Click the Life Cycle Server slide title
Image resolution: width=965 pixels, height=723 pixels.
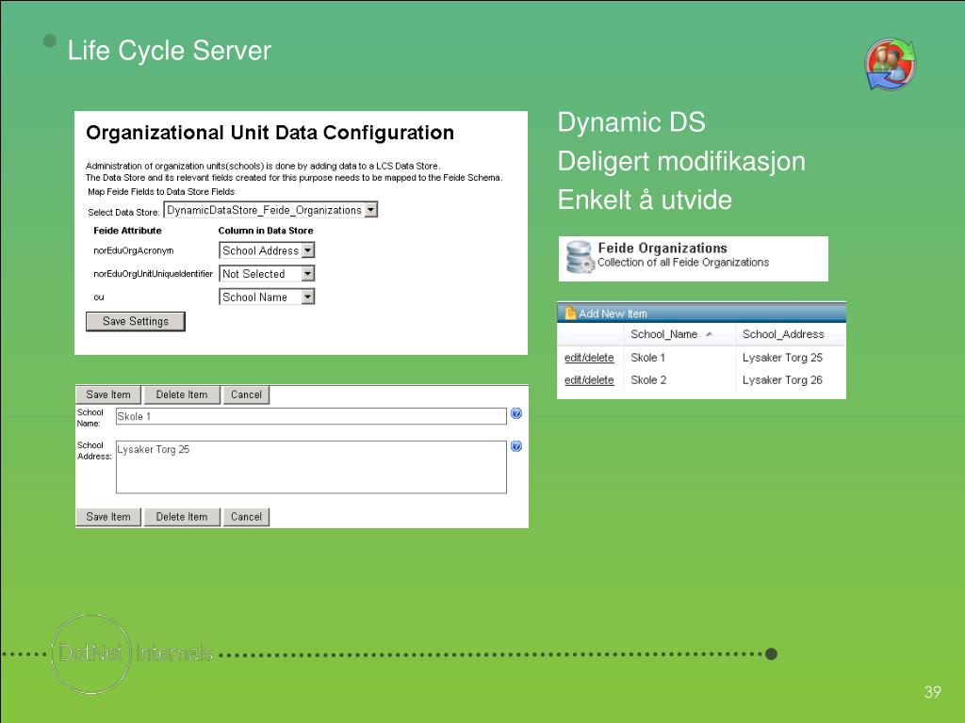pos(170,51)
